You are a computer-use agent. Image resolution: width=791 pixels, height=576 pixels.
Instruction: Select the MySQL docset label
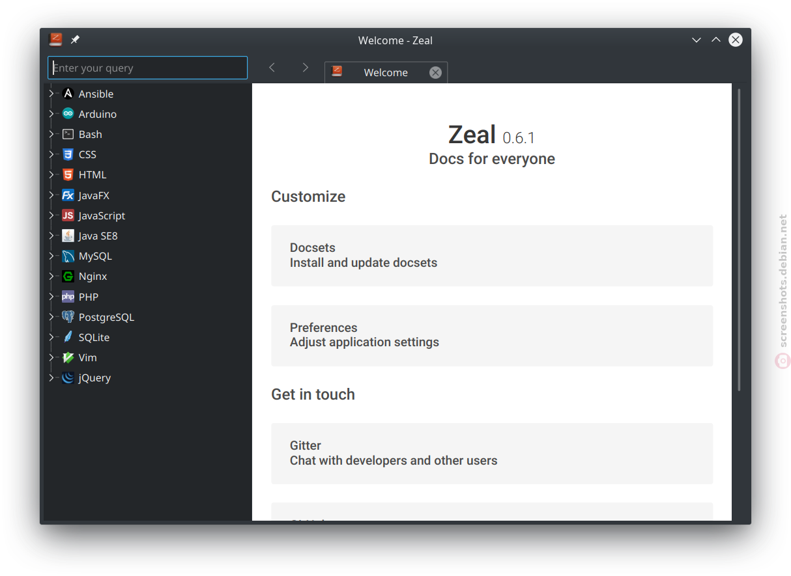click(x=96, y=256)
